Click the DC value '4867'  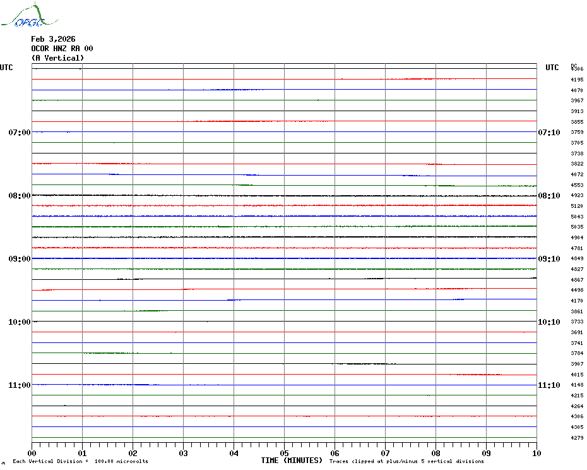(577, 280)
